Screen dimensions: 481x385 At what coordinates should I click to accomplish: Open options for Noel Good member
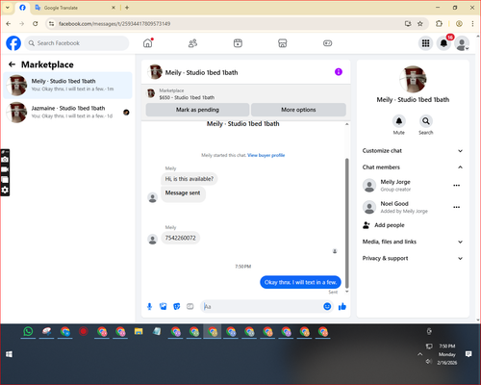click(457, 207)
